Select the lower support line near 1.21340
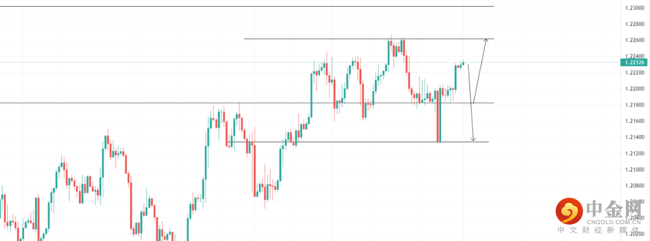 [x=361, y=142]
